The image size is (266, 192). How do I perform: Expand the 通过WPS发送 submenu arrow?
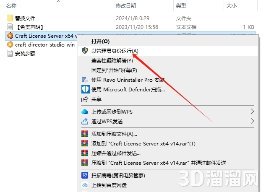point(252,121)
